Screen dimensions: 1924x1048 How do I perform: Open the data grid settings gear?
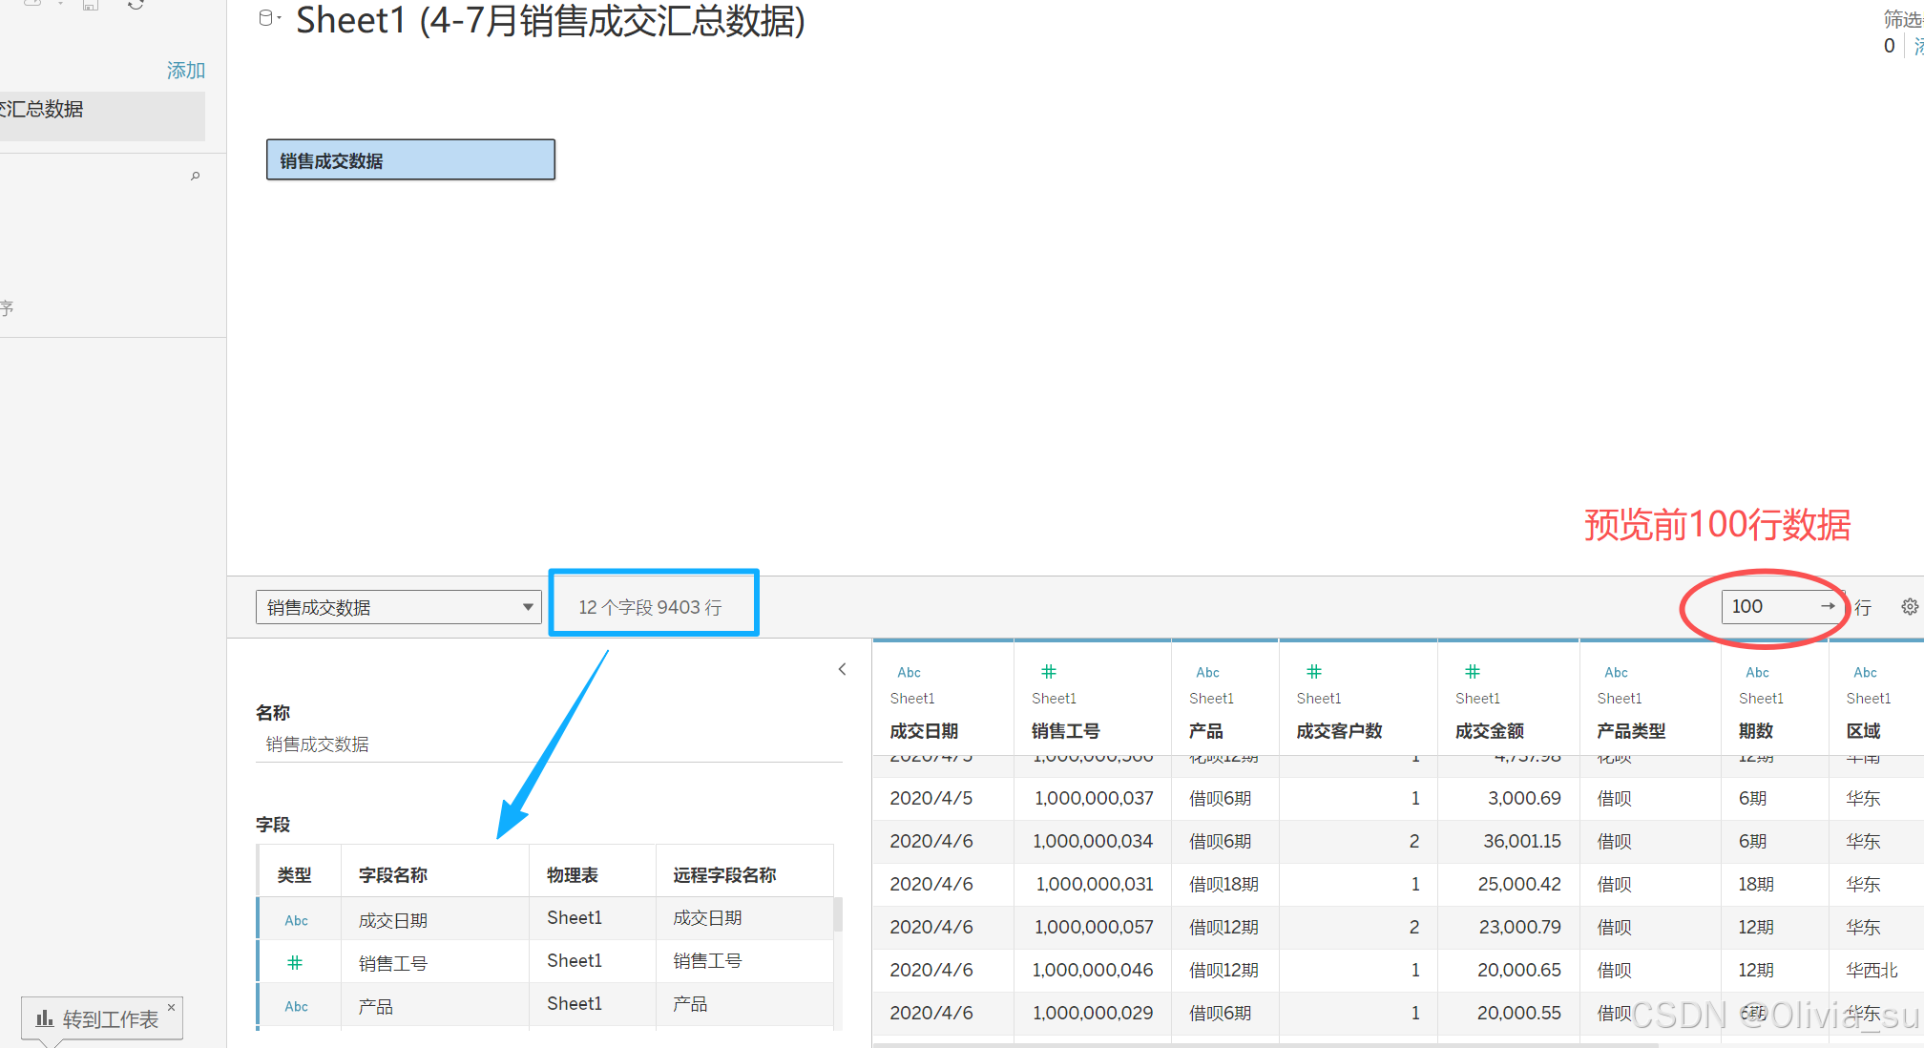[1909, 606]
